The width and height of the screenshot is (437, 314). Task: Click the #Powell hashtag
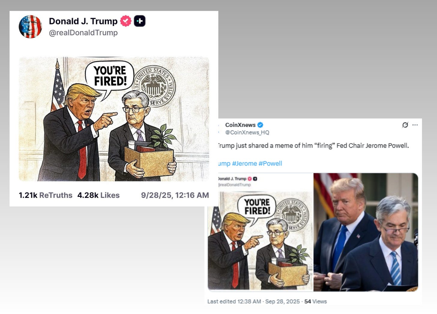270,164
